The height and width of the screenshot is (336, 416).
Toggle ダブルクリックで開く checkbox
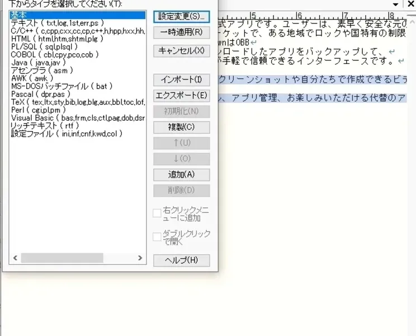157,237
